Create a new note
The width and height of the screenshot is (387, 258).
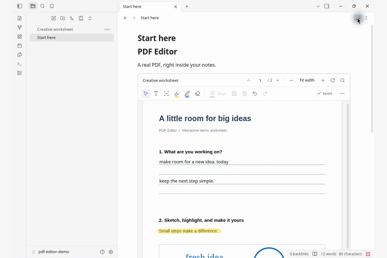[x=54, y=18]
